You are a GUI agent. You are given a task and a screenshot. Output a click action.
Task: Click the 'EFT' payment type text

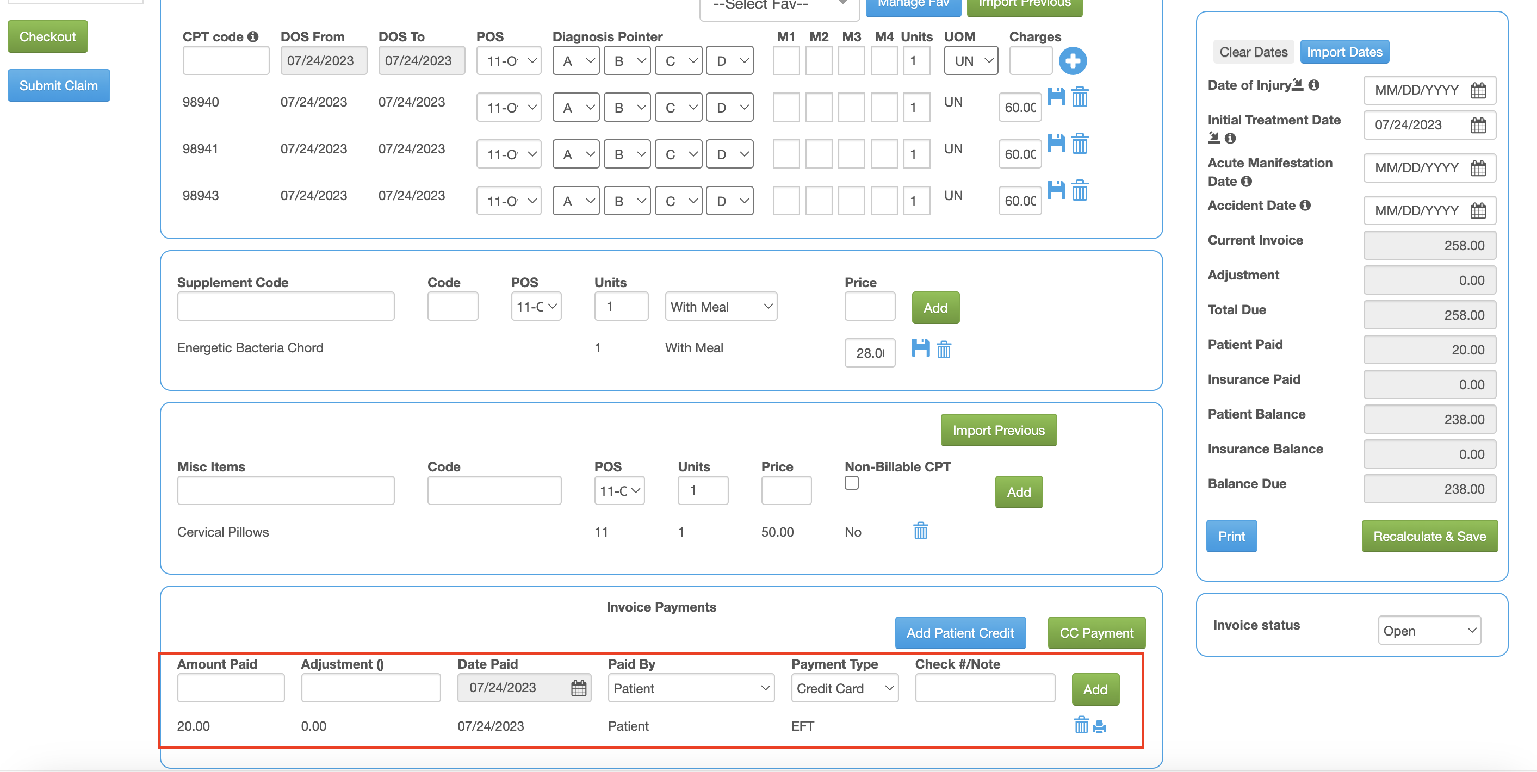[802, 726]
